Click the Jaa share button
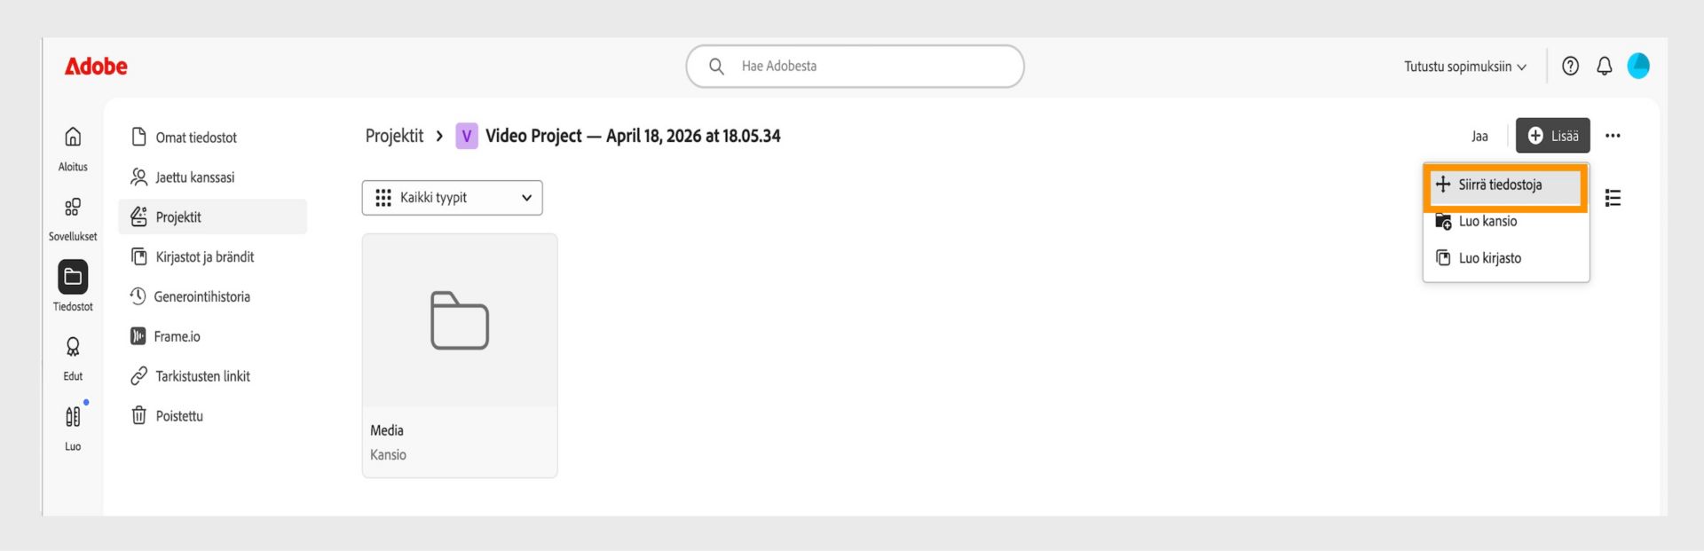The image size is (1704, 551). [x=1479, y=136]
